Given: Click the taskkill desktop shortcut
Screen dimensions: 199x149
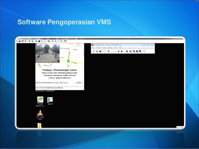Looking at the screenshot, I should pos(50,101).
